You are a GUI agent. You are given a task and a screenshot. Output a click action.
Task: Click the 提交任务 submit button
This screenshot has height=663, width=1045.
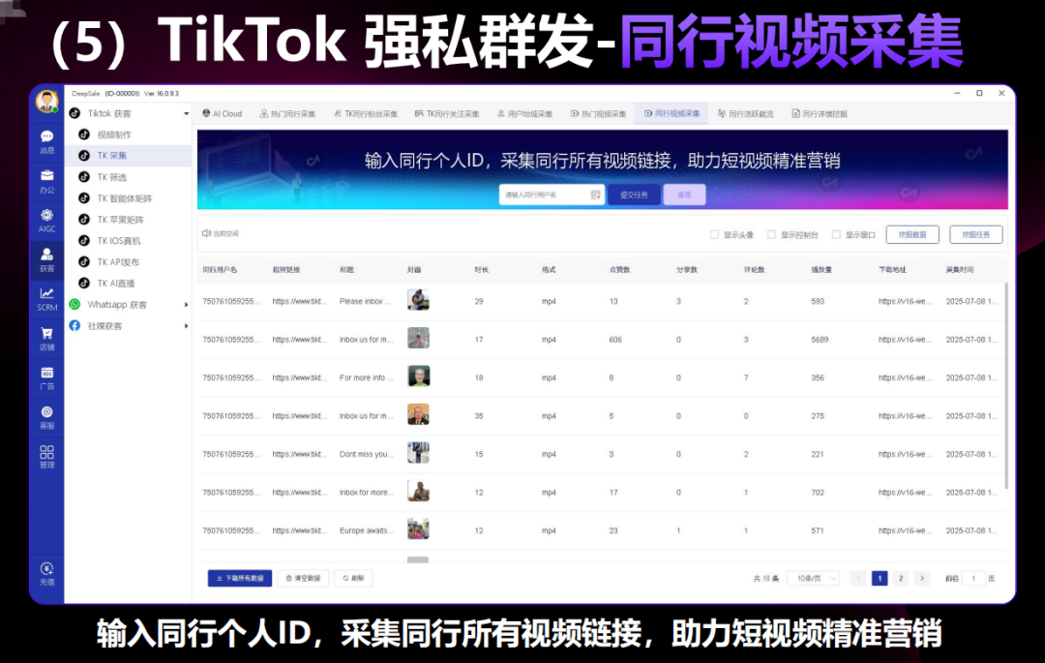pos(634,195)
